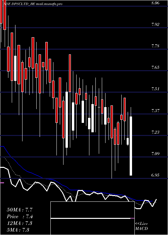Viewport: 168px width, 235px height.
Task: Click the pink marker at left edge
Action: [x=2, y=183]
